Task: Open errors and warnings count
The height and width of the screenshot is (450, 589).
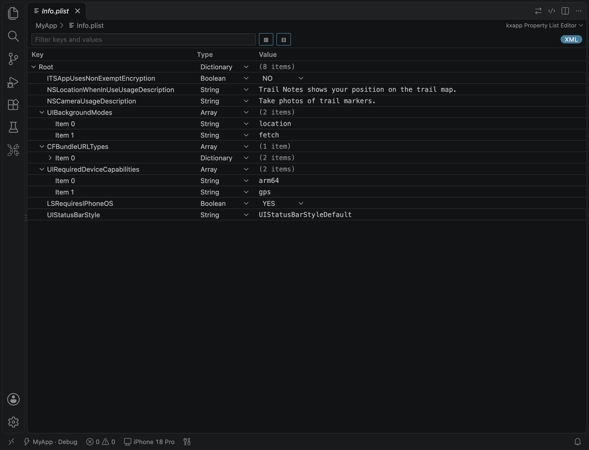Action: [100, 442]
